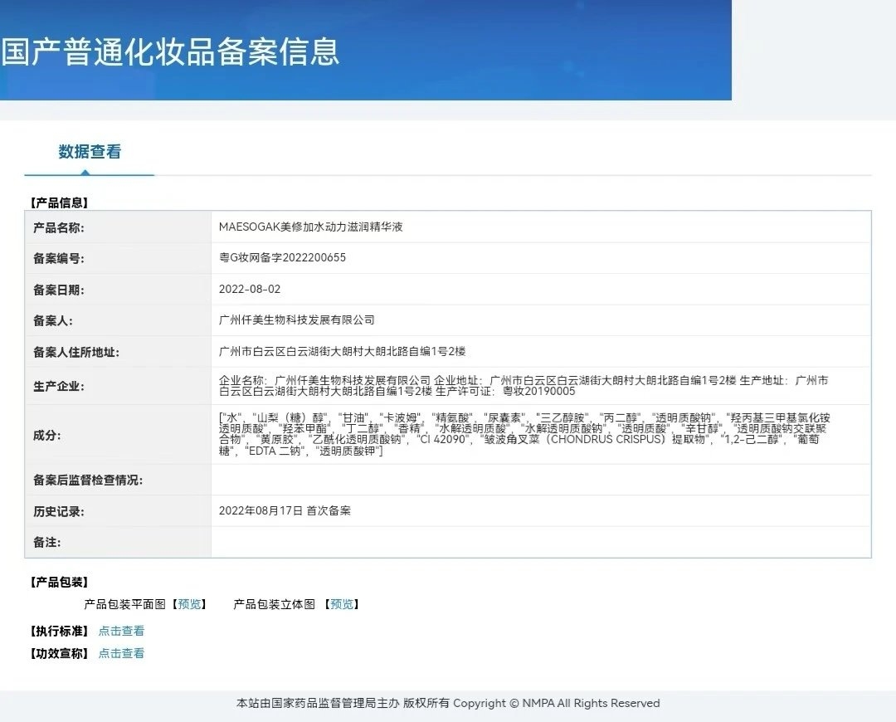Click the 产品名称 row label
The width and height of the screenshot is (896, 722).
pyautogui.click(x=58, y=228)
